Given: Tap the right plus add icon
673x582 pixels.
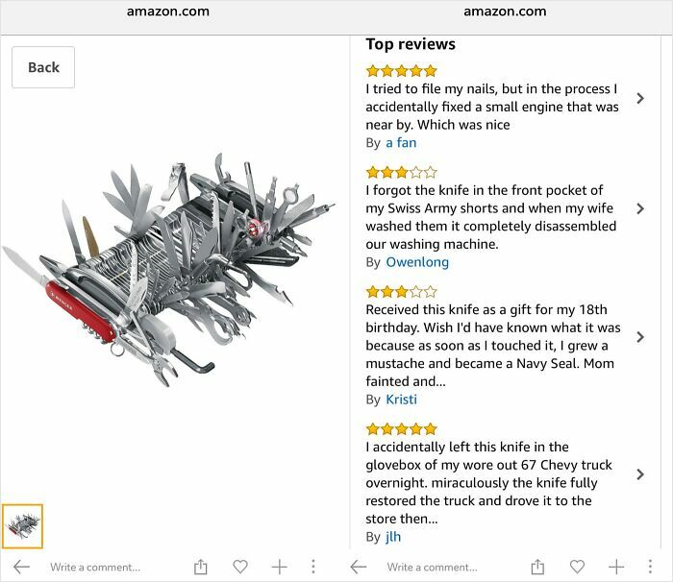Looking at the screenshot, I should (616, 567).
